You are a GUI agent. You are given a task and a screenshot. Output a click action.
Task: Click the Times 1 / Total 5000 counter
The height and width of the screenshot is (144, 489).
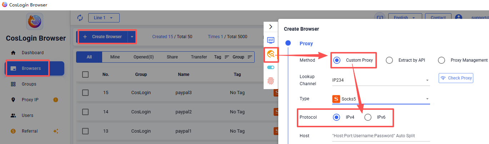(x=228, y=37)
